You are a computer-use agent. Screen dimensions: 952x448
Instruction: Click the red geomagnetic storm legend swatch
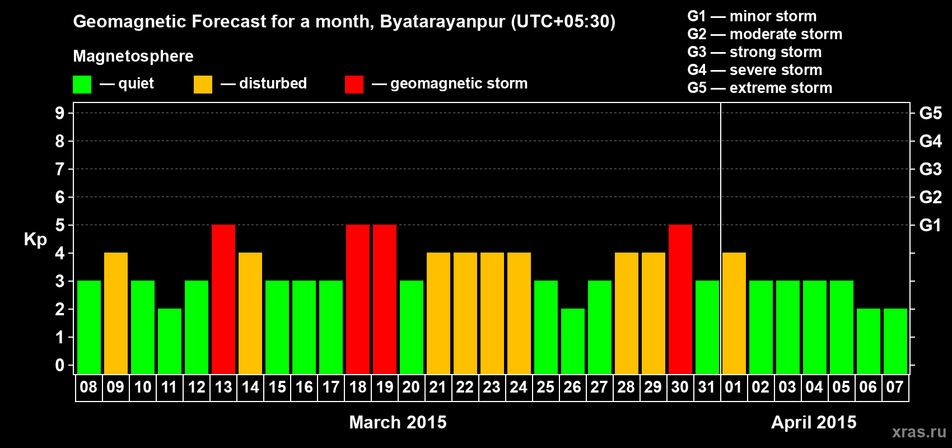click(x=354, y=85)
